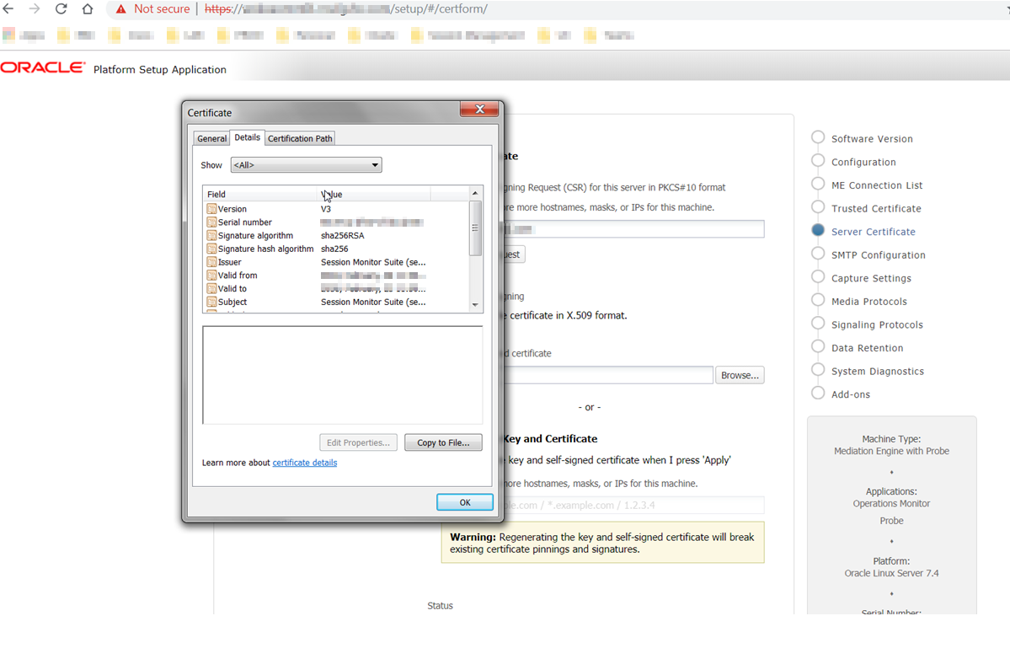Click scroll down arrow in field list
1010x648 pixels.
[x=475, y=305]
